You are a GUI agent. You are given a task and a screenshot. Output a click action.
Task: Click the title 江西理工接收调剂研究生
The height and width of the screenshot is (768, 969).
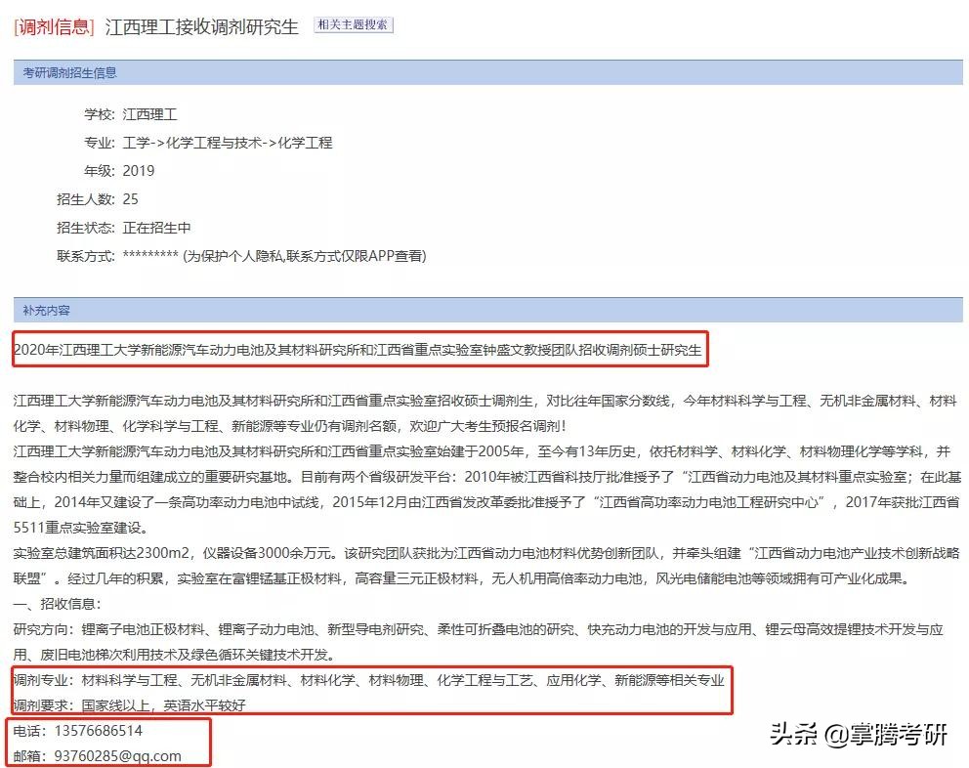(199, 28)
